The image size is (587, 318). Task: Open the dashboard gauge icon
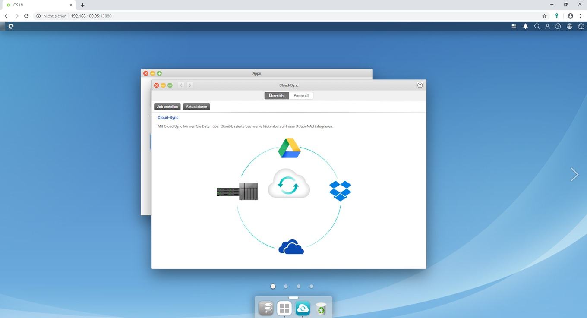click(581, 26)
